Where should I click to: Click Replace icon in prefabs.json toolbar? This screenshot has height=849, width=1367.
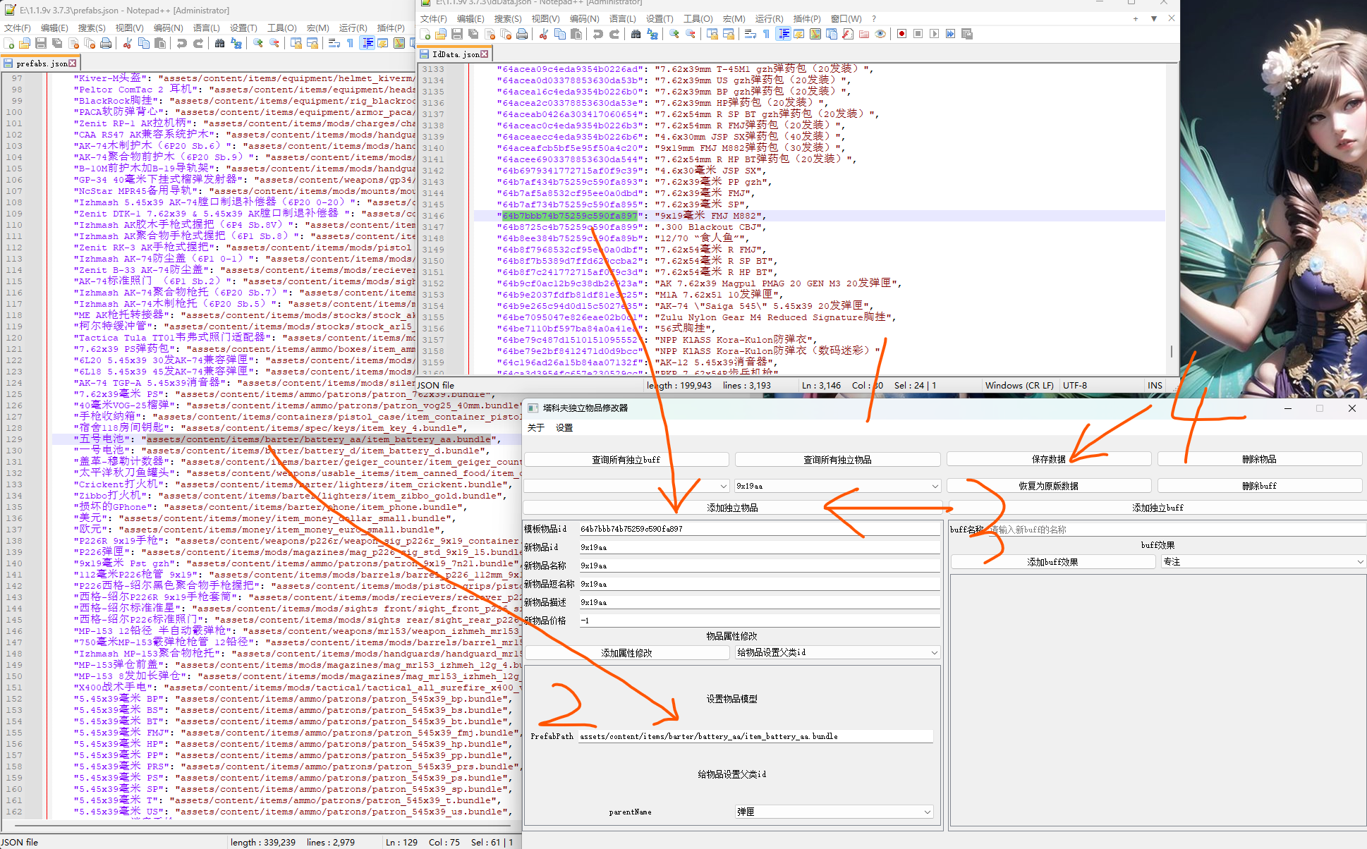click(x=236, y=44)
